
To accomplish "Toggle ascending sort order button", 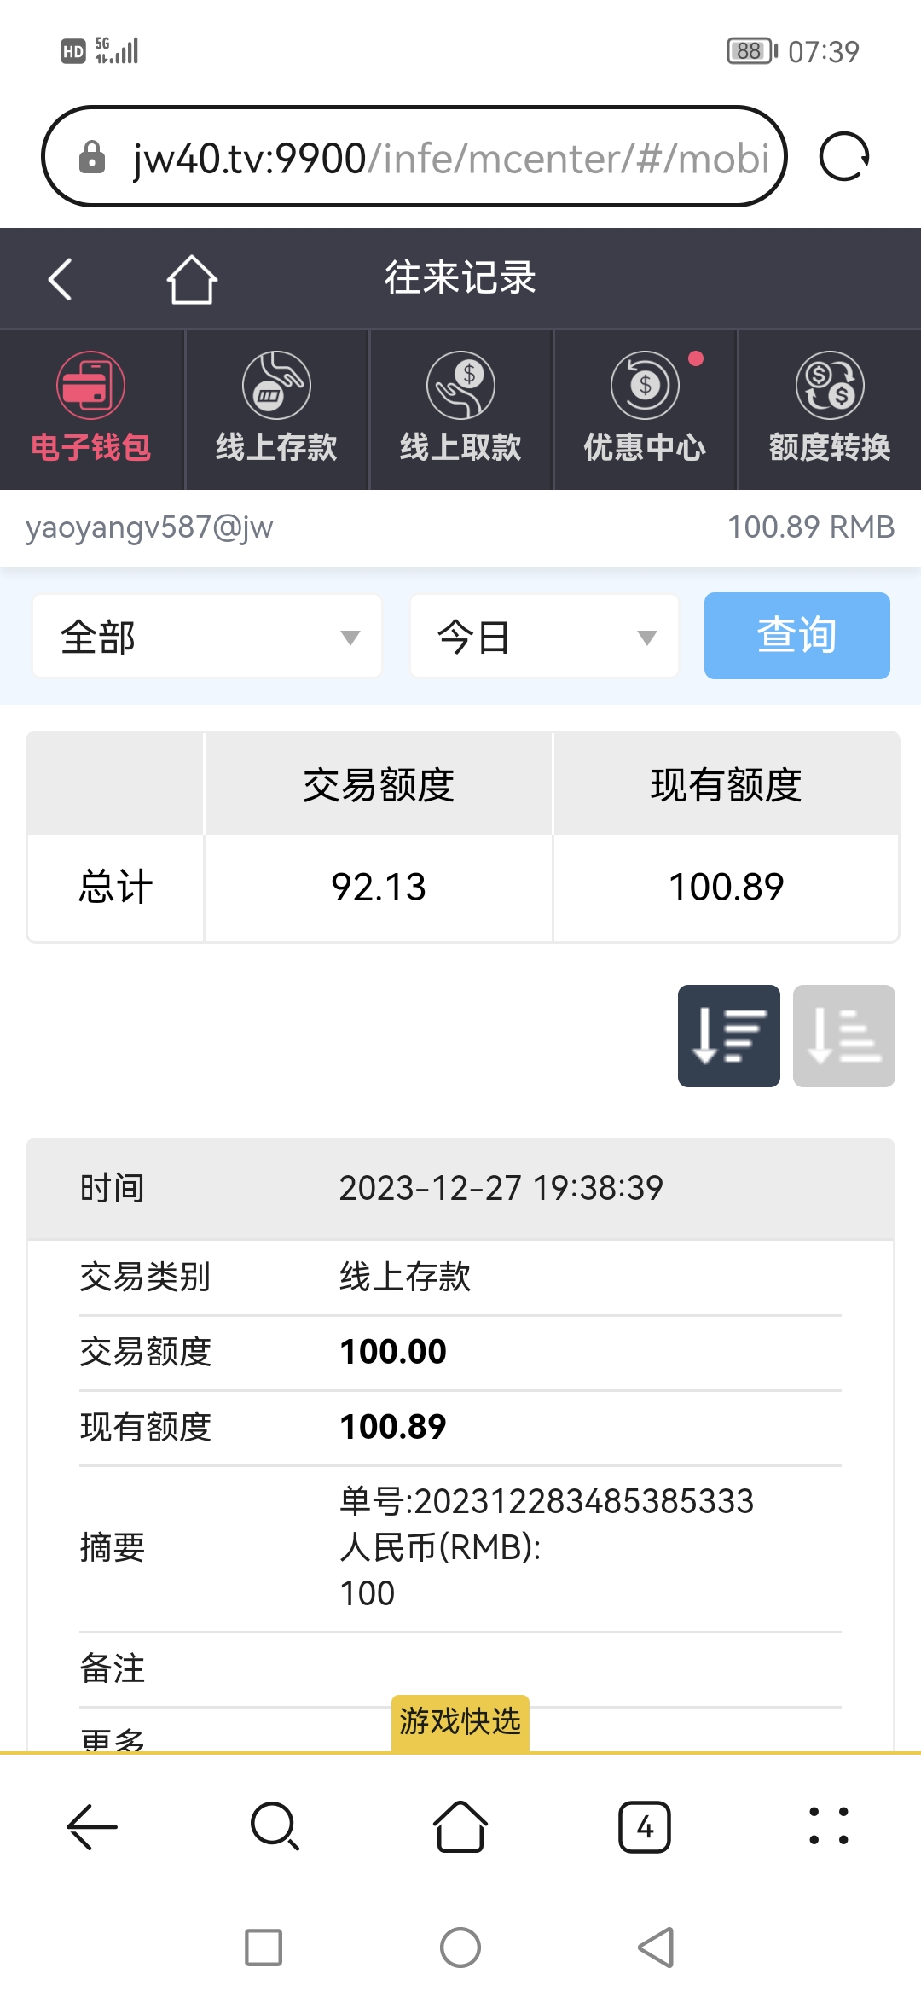I will (844, 1036).
